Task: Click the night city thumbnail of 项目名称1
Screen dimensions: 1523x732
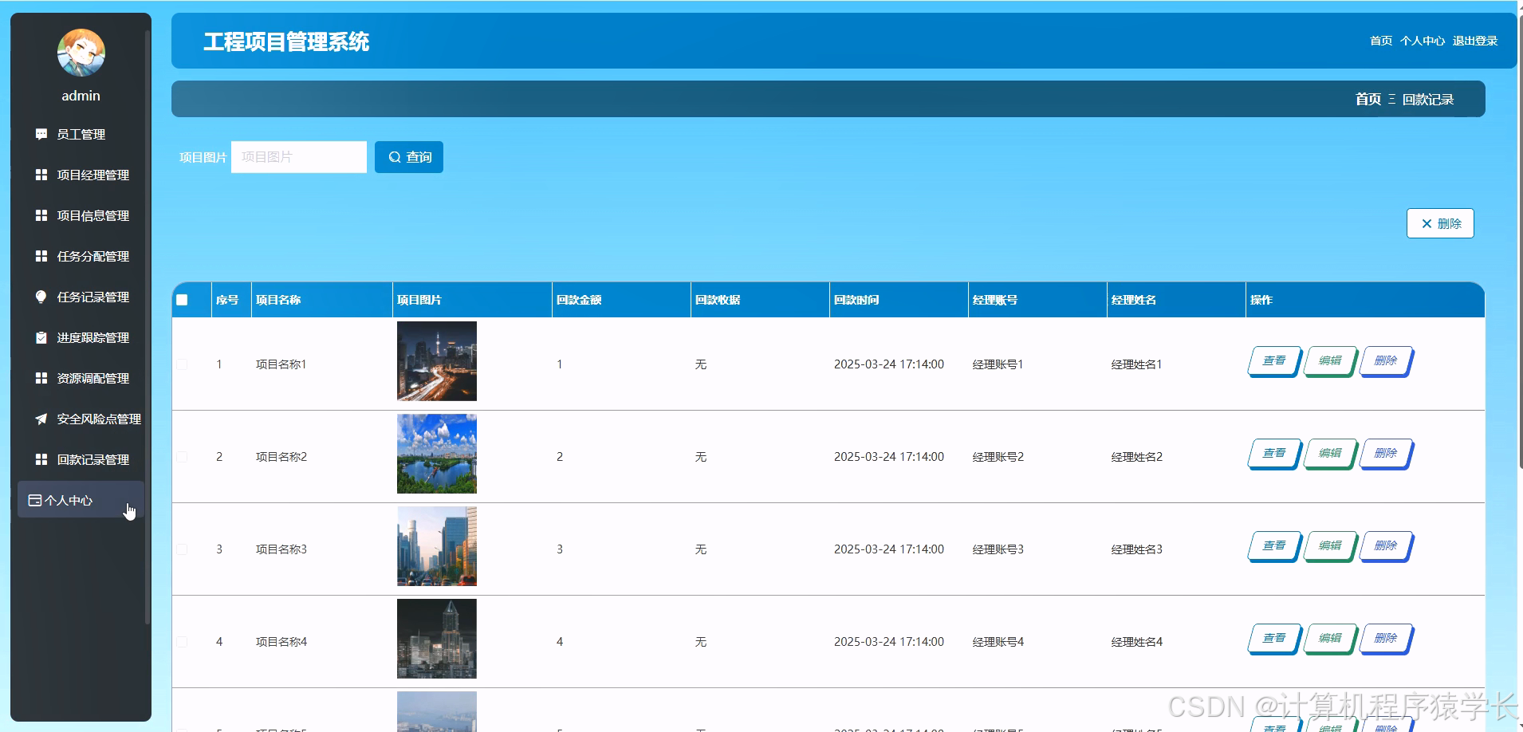Action: [437, 361]
